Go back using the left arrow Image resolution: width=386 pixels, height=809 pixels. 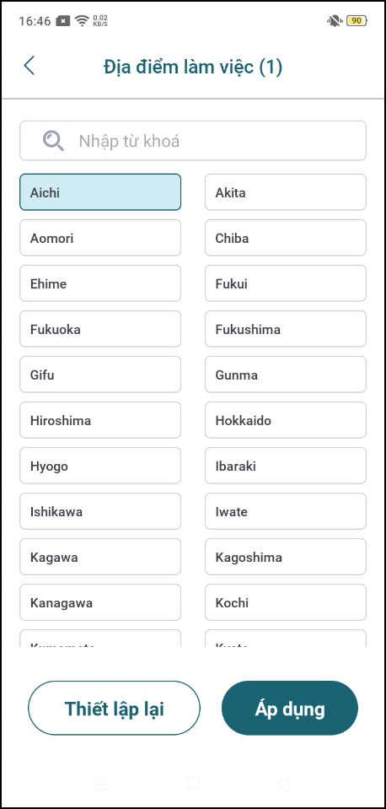(29, 67)
